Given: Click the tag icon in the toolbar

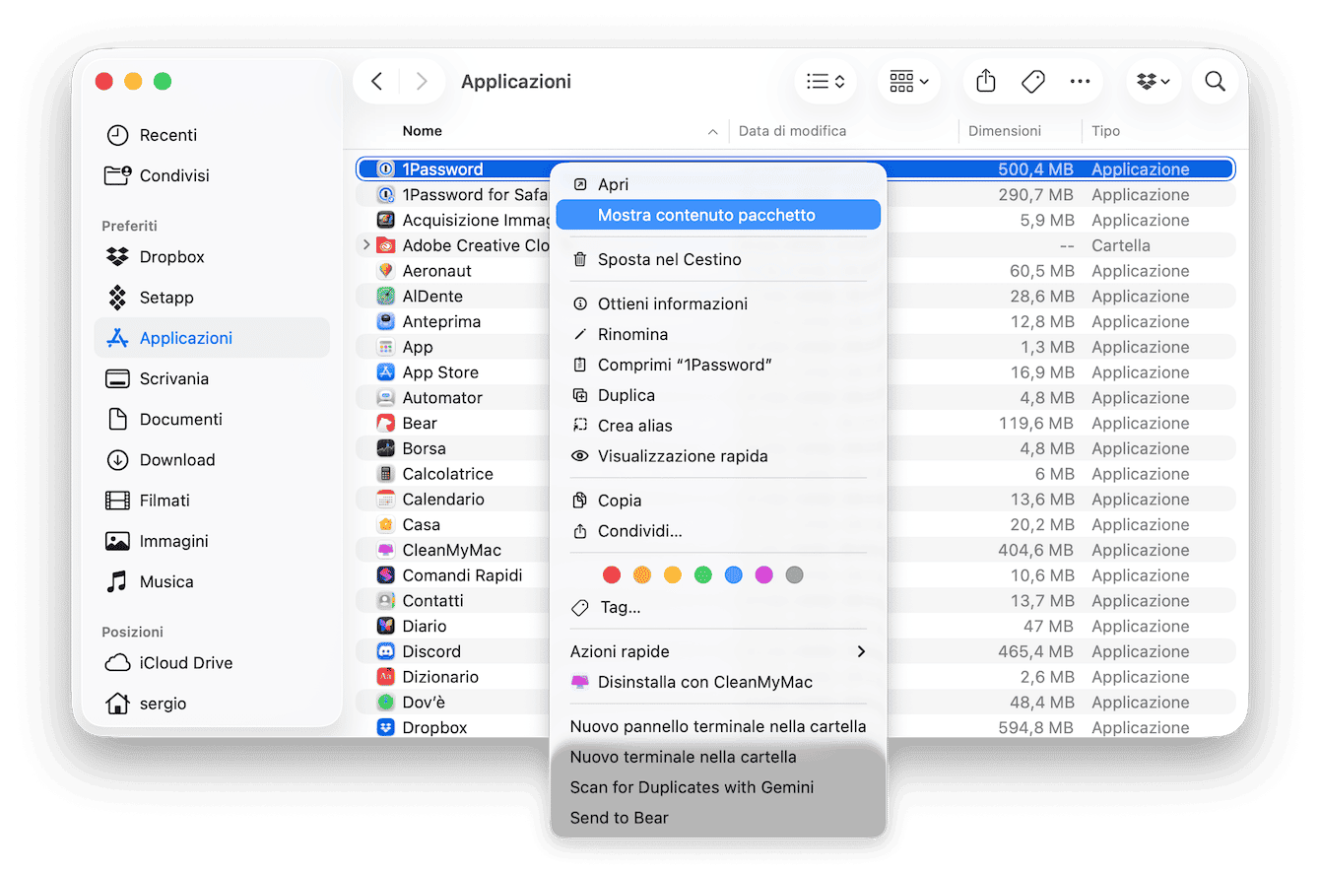Looking at the screenshot, I should click(x=1032, y=82).
